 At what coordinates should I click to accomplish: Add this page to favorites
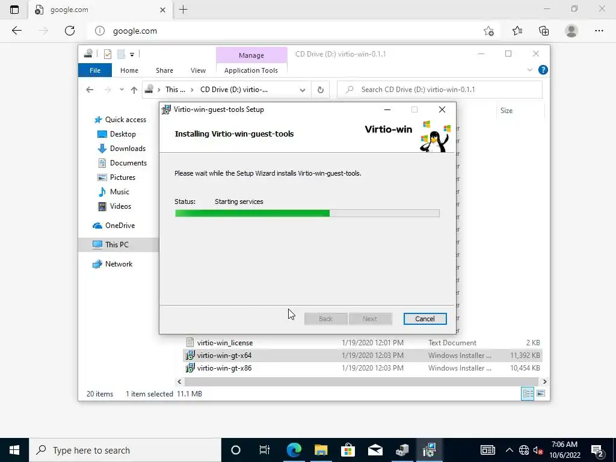488,31
